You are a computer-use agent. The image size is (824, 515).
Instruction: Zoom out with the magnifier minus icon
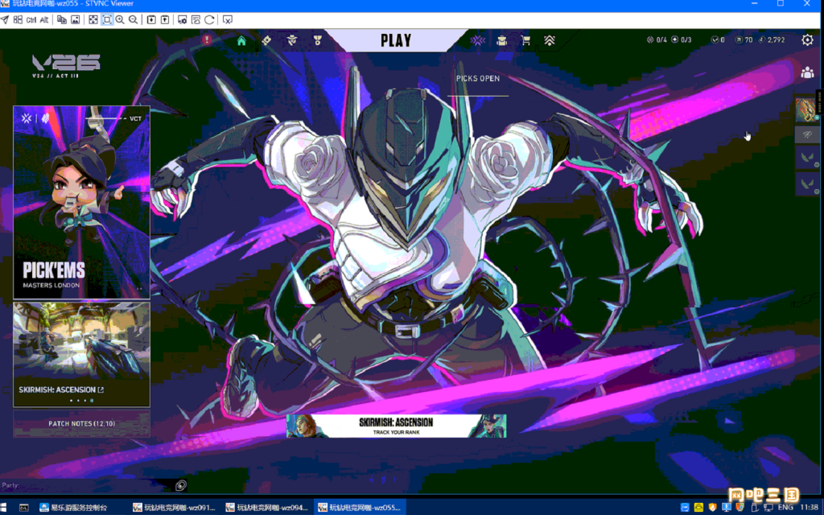pos(133,19)
